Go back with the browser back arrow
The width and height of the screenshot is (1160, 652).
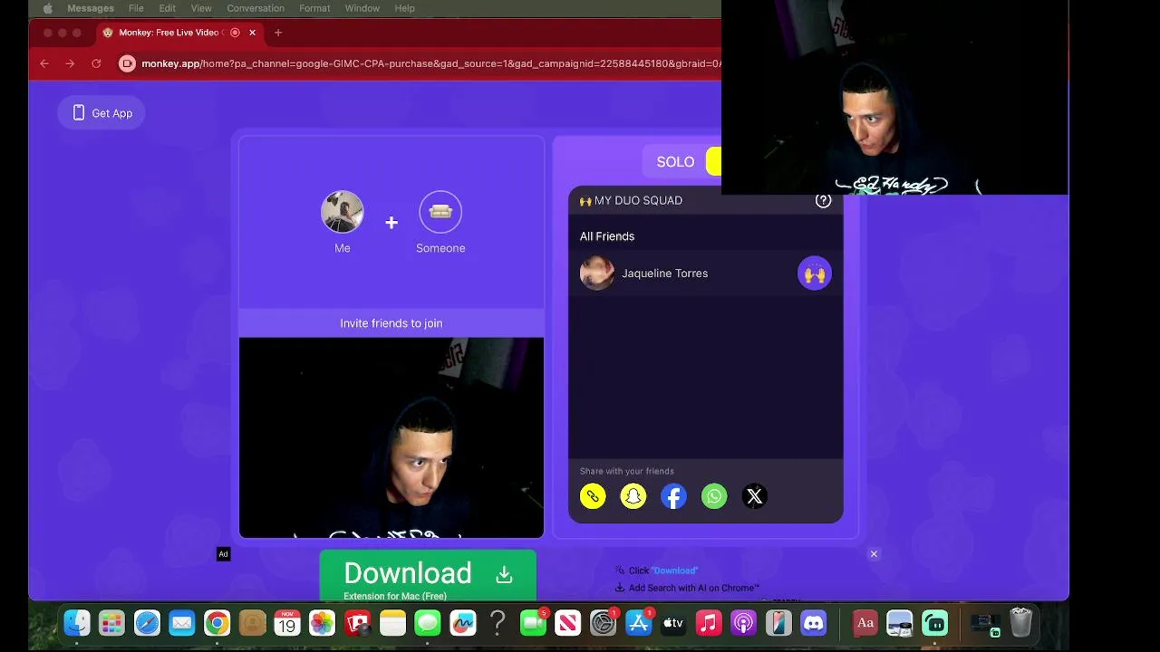[44, 63]
